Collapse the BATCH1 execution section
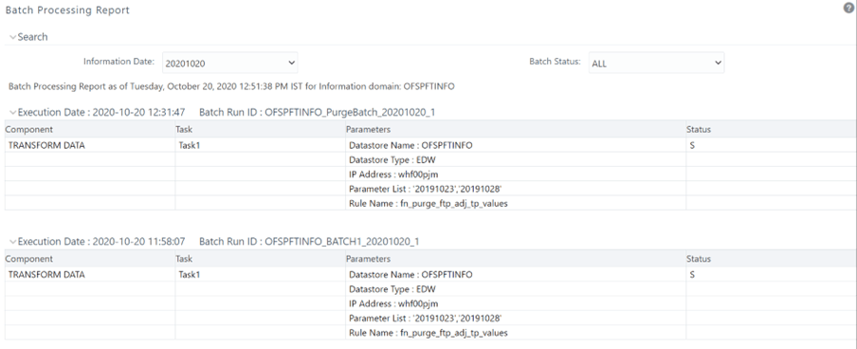Image resolution: width=857 pixels, height=349 pixels. point(13,242)
